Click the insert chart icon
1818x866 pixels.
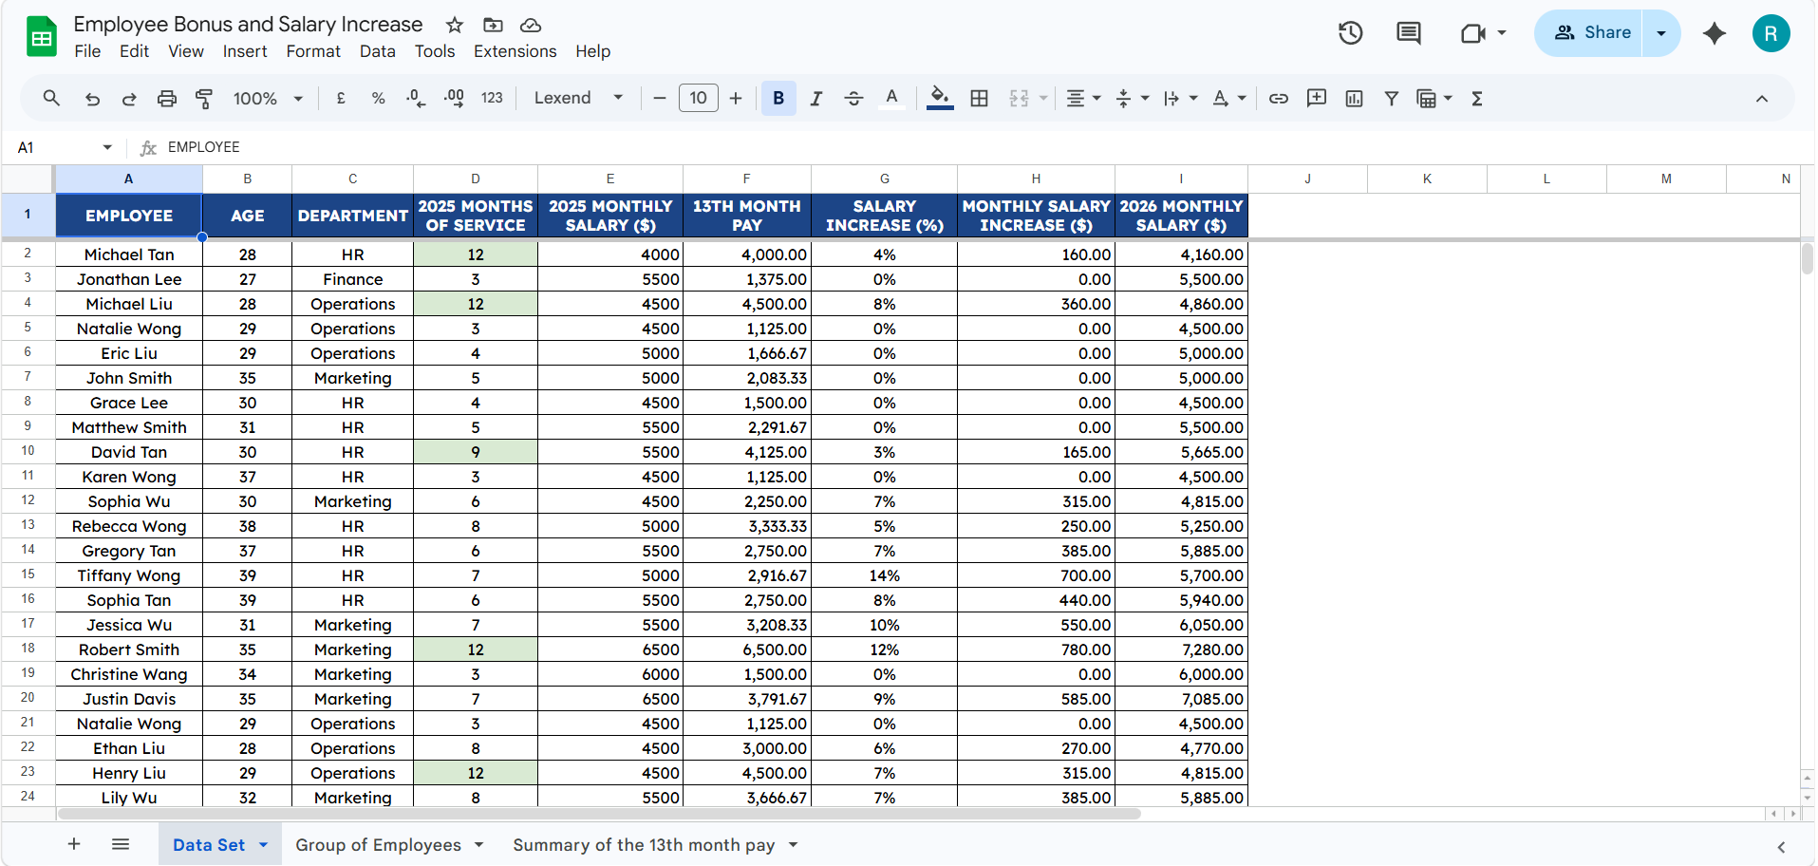tap(1354, 98)
